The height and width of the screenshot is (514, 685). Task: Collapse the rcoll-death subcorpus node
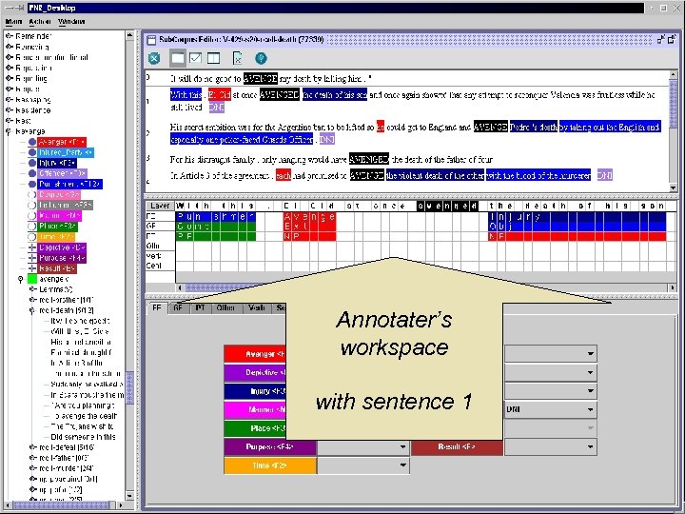click(32, 310)
